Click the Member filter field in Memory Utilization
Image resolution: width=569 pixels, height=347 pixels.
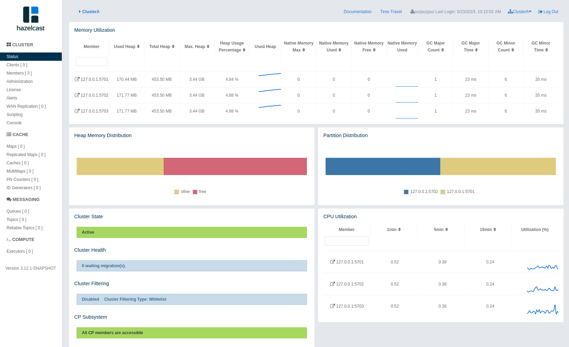click(x=91, y=61)
